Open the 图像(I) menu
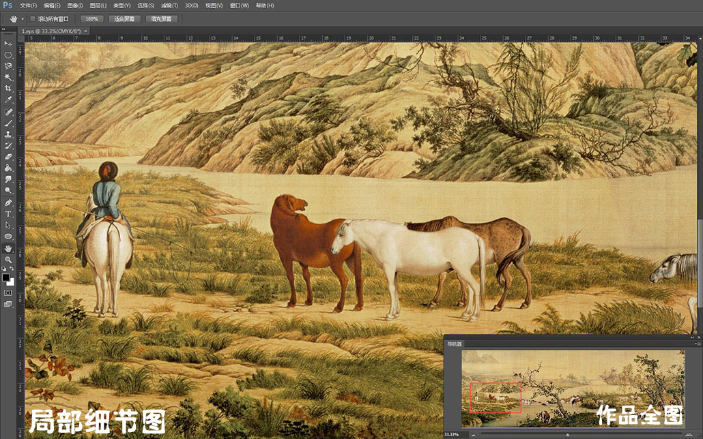The image size is (703, 439). [75, 6]
